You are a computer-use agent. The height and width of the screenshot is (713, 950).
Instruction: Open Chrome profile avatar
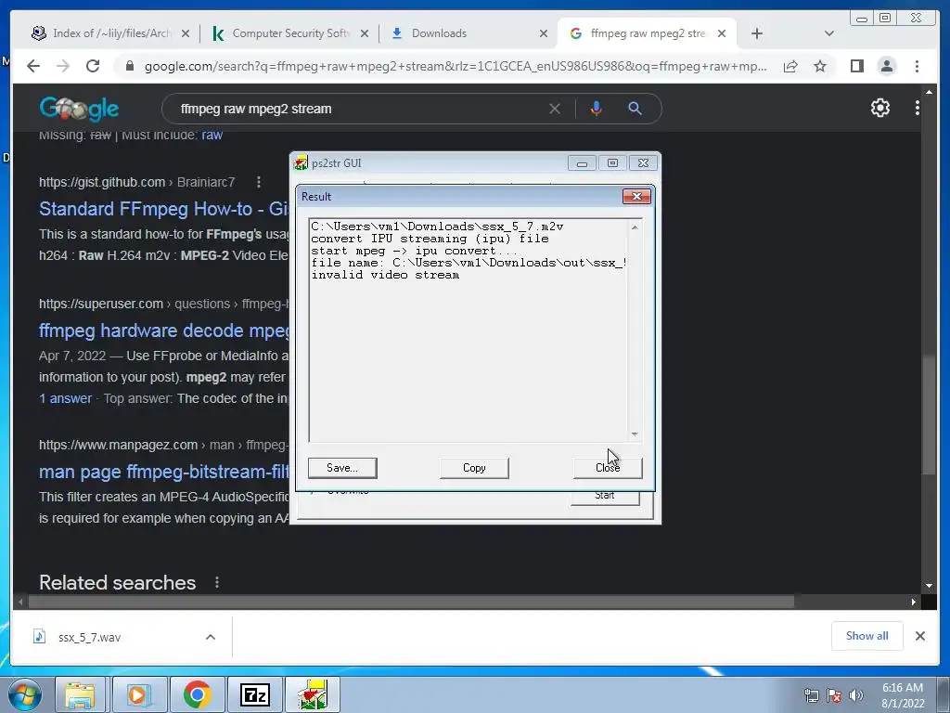tap(886, 66)
